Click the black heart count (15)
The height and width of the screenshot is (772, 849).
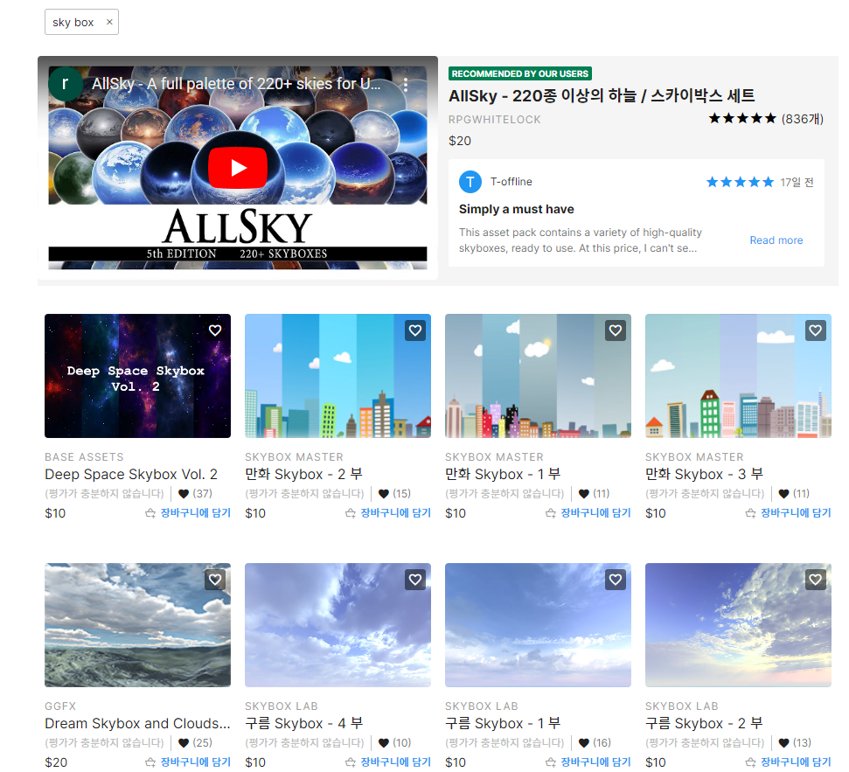[x=394, y=494]
